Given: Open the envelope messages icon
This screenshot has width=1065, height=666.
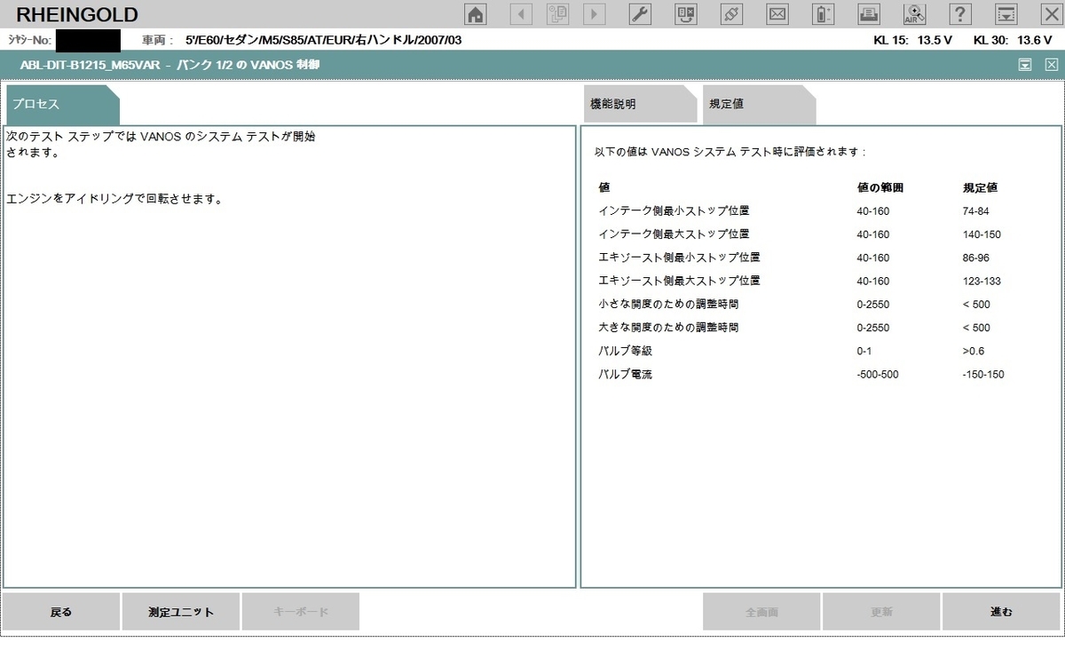Looking at the screenshot, I should pyautogui.click(x=777, y=13).
